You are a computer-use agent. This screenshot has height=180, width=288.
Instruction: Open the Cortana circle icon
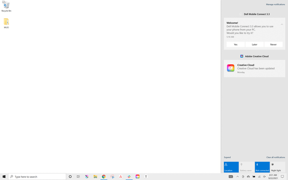click(x=70, y=177)
